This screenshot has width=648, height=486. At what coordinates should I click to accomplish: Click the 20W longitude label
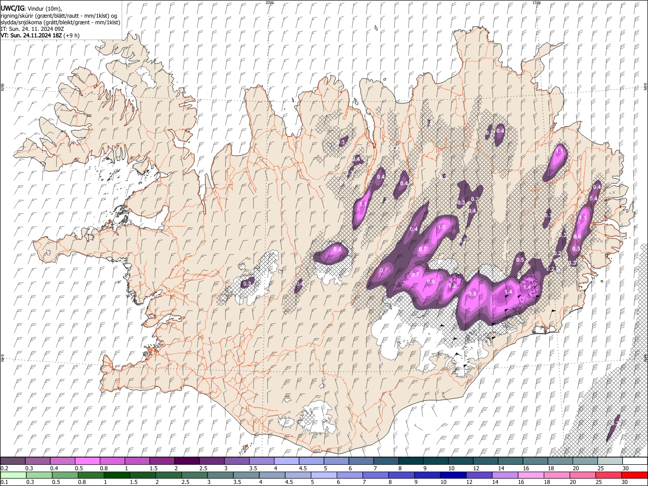(269, 3)
